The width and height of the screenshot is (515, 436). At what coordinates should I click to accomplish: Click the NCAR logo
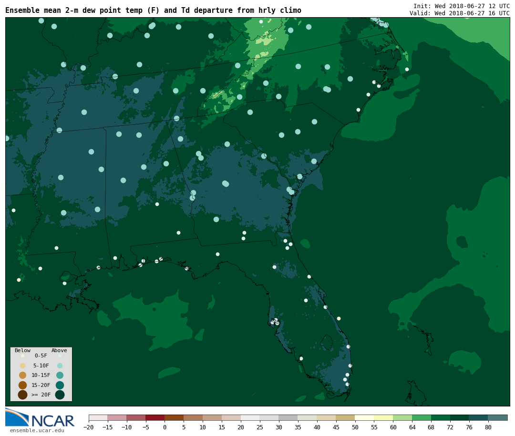point(40,417)
